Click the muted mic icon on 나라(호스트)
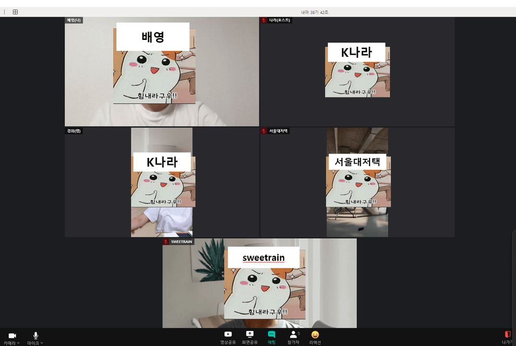This screenshot has width=516, height=346. [264, 20]
